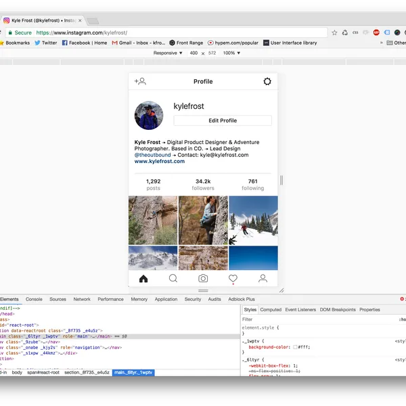Open activity heart icon

(x=233, y=279)
